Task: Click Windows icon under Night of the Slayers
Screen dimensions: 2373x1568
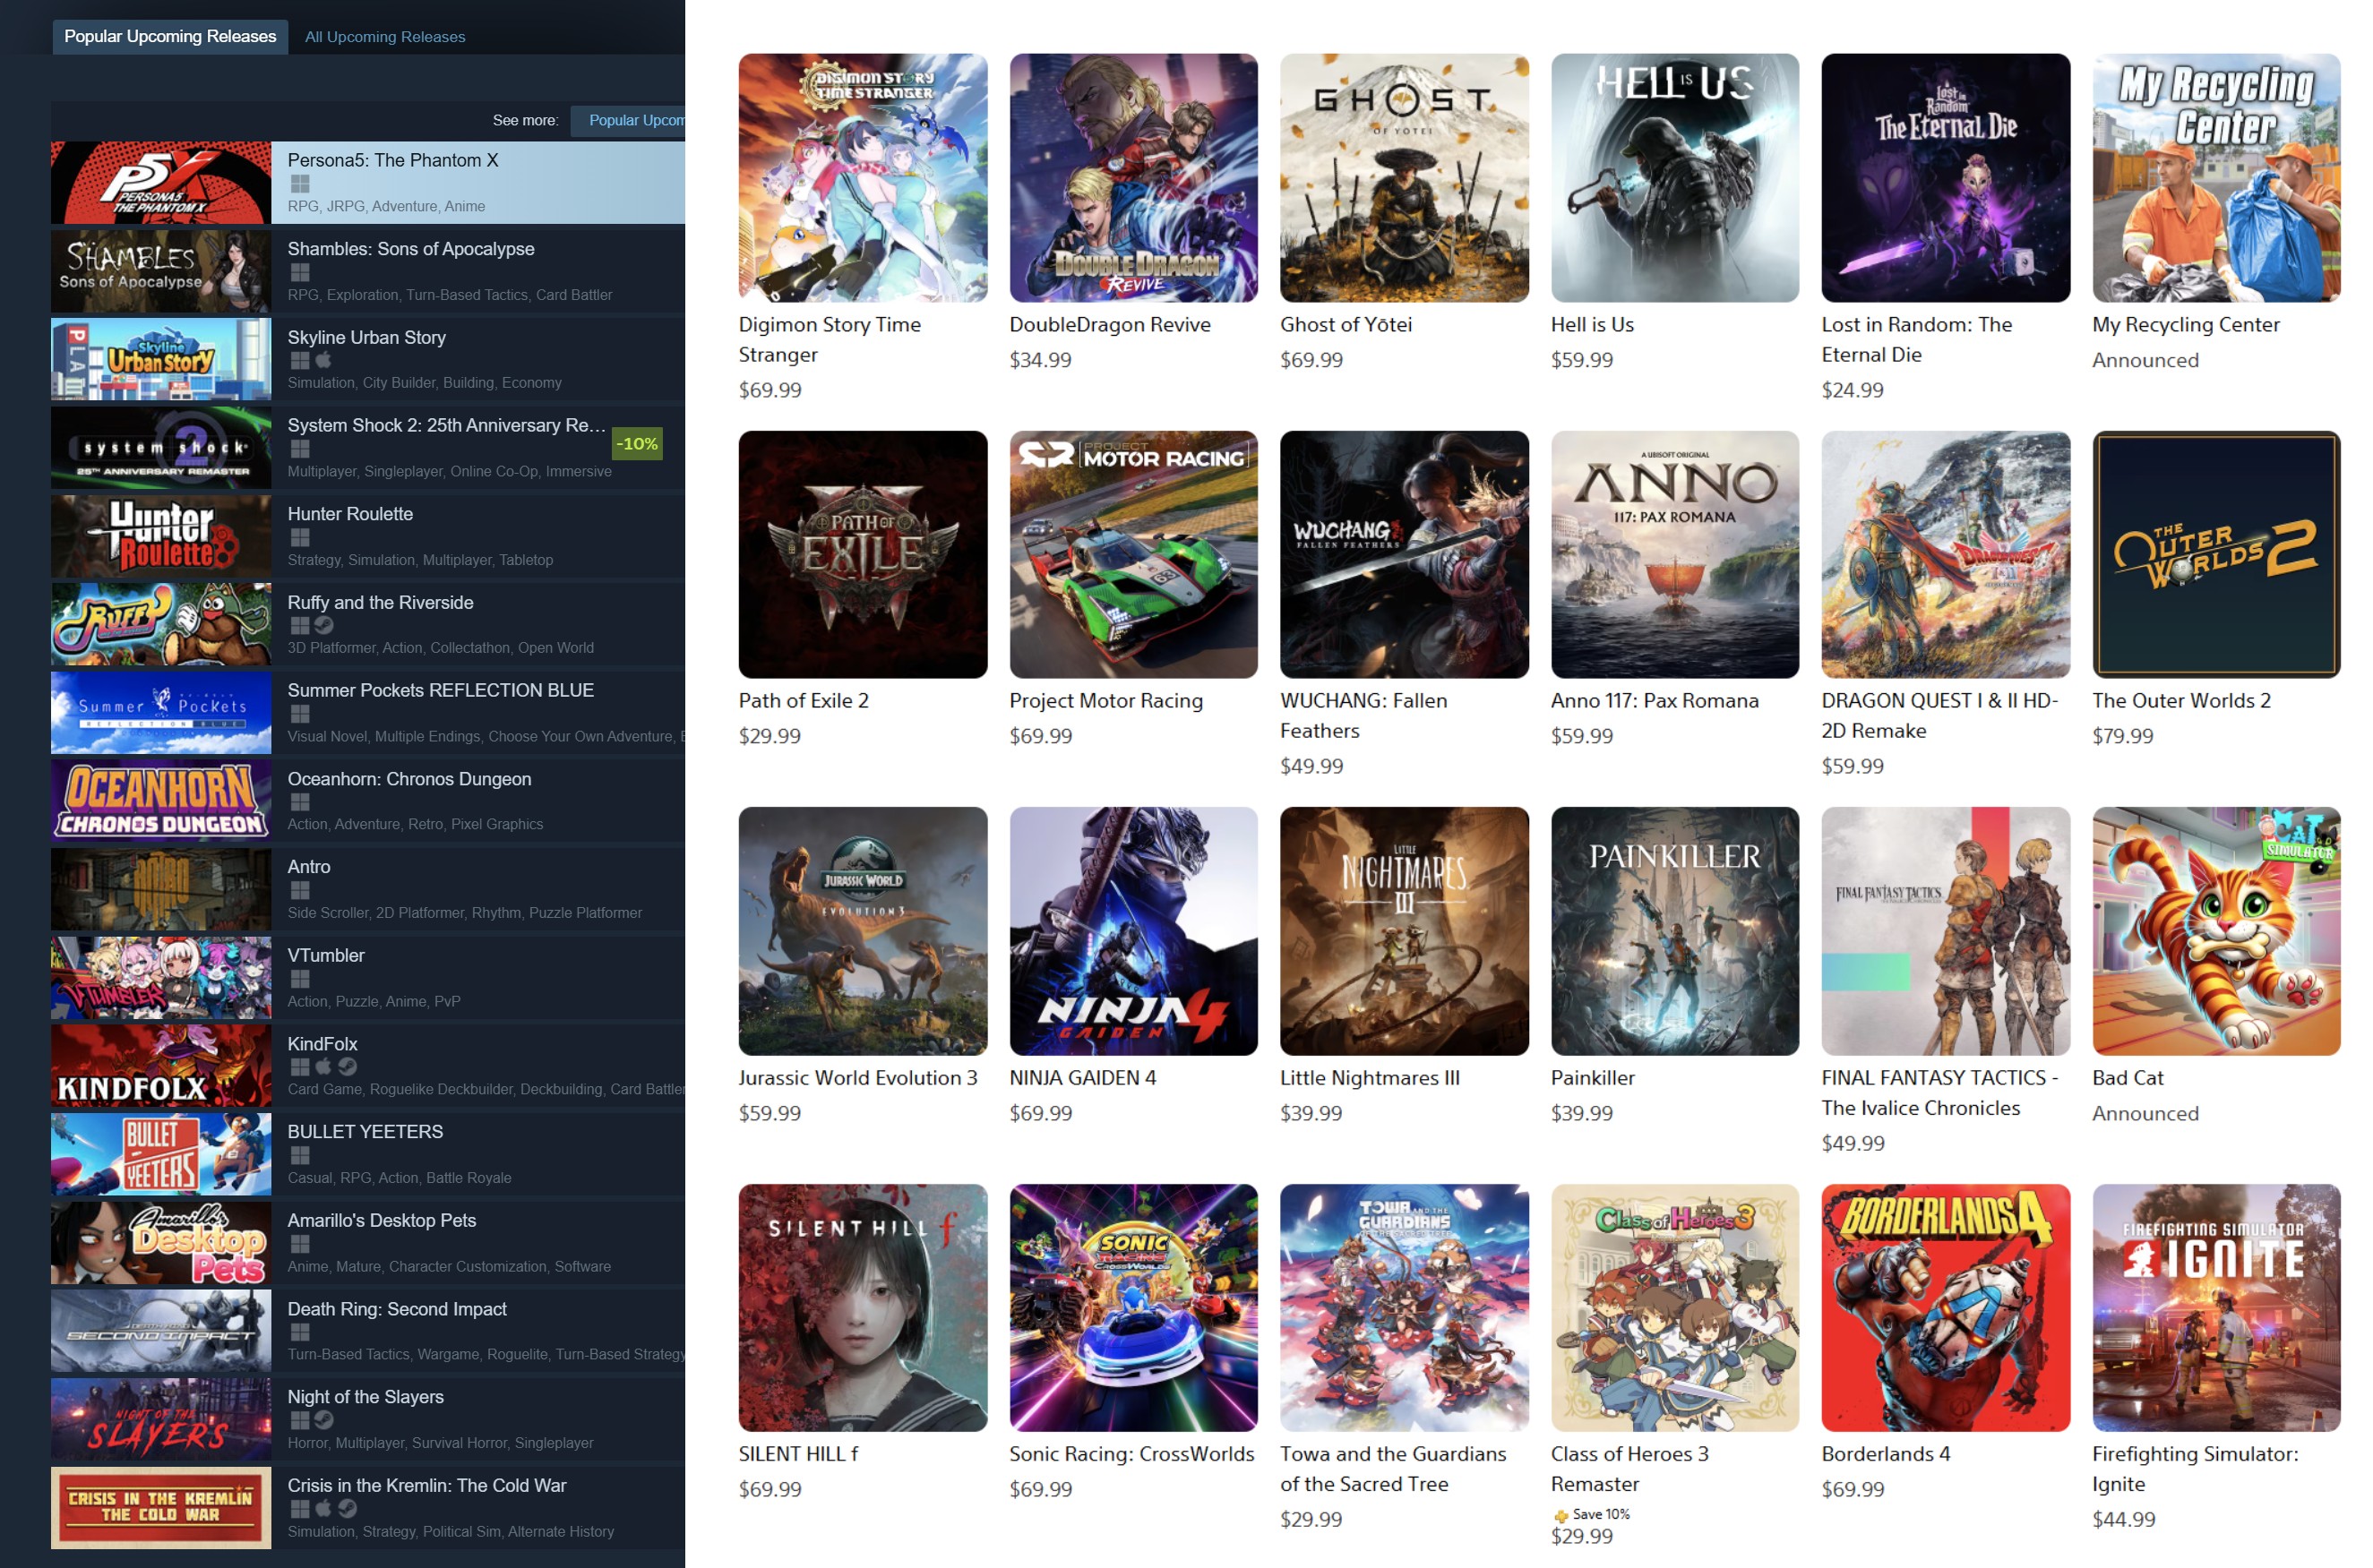Action: (x=300, y=1420)
